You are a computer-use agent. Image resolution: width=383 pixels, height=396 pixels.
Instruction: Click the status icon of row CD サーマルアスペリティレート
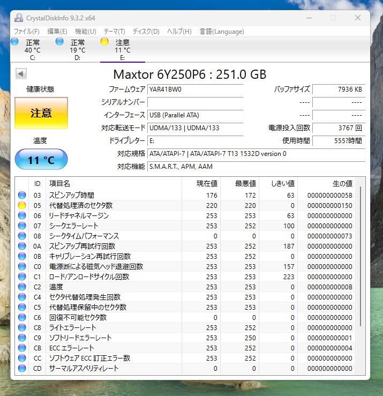(22, 368)
